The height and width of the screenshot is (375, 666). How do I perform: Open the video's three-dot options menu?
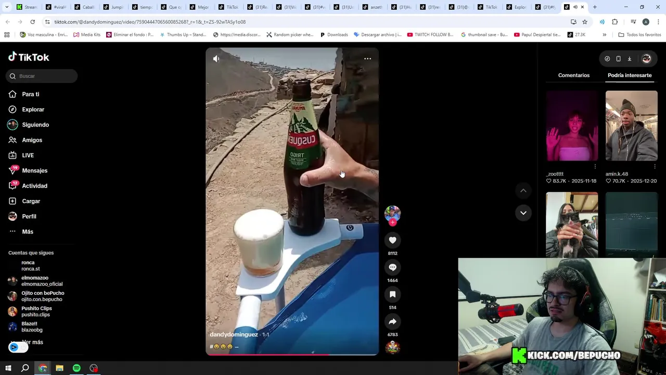pos(367,59)
